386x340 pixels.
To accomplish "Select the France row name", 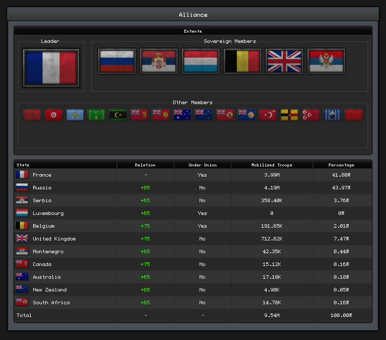I will pos(42,175).
